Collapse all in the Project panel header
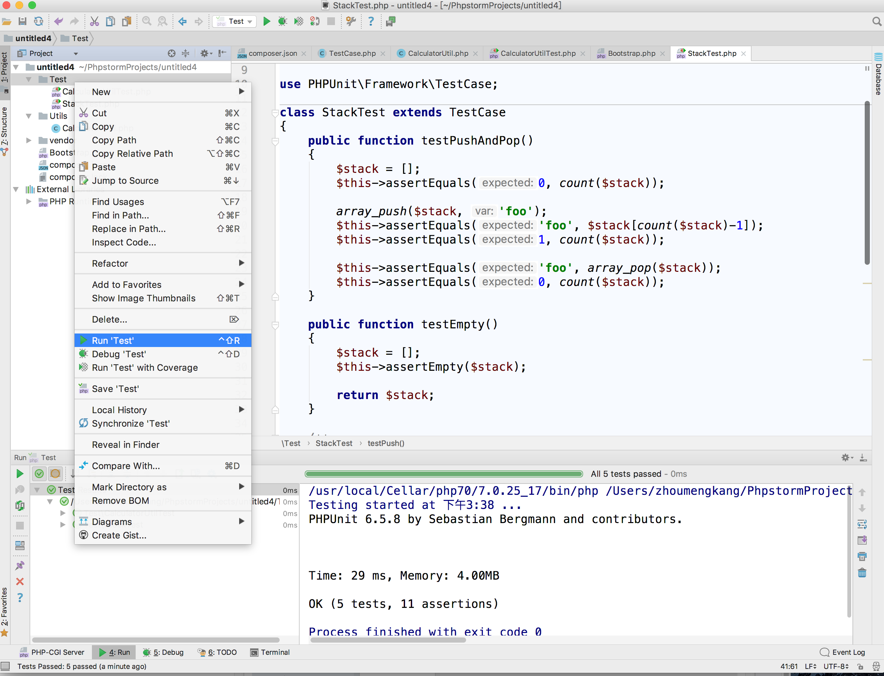Image resolution: width=884 pixels, height=676 pixels. (185, 53)
